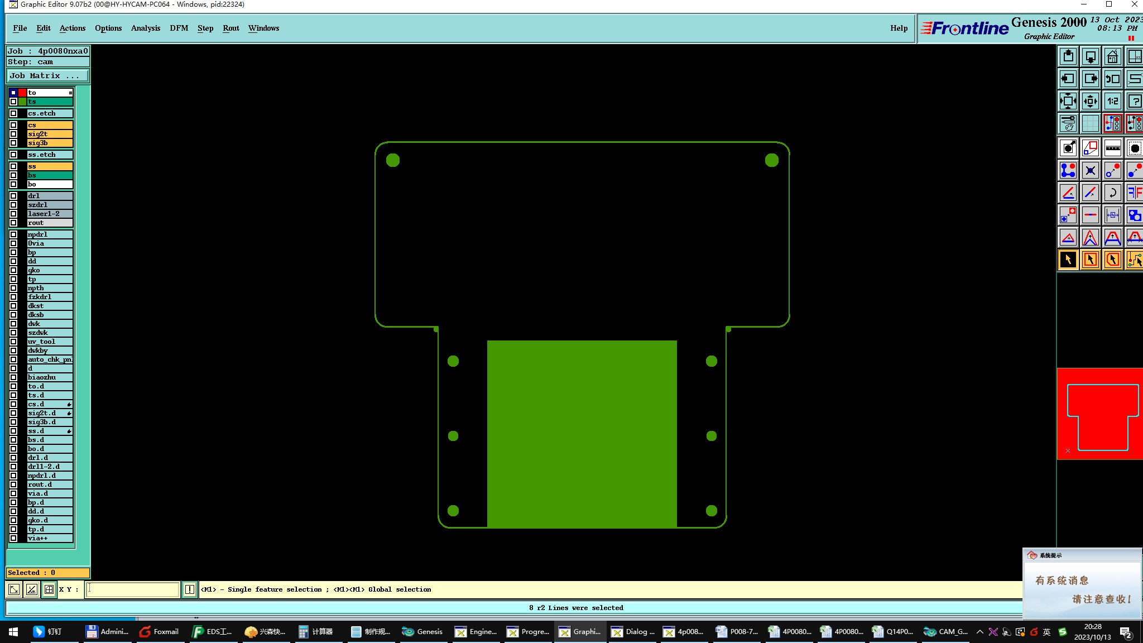Toggle the checkbox for layer via++
Screen dimensions: 1143x643
coord(13,538)
